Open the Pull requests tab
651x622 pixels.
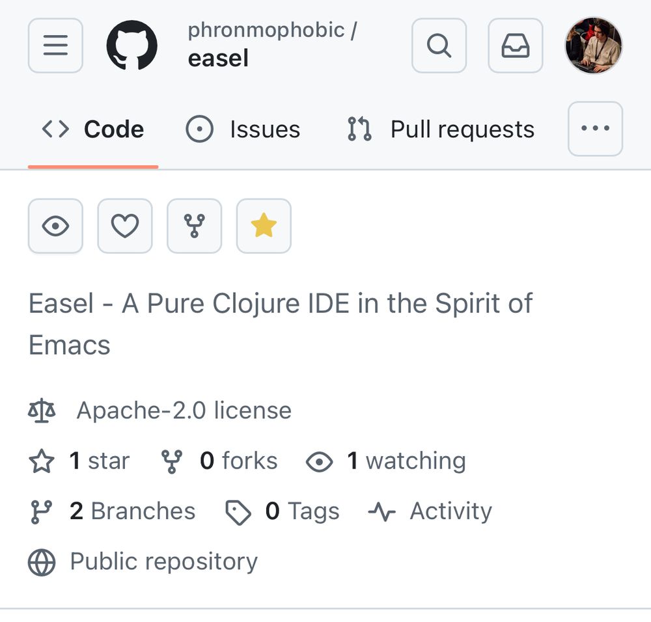click(x=441, y=129)
